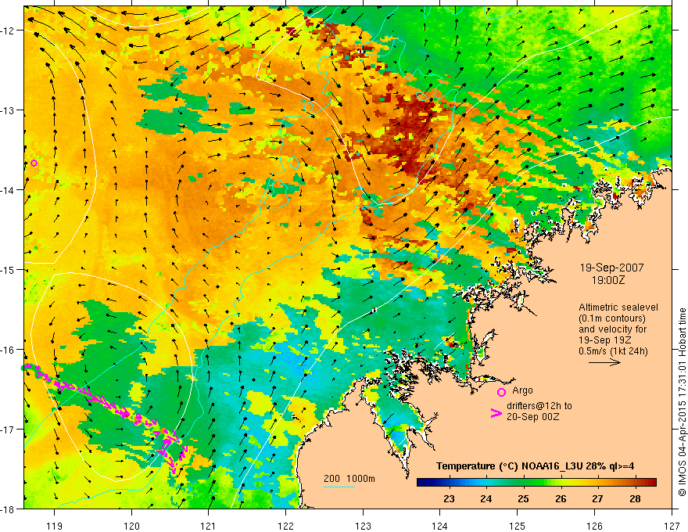Click the '-18' latitude axis label
Viewport: 688px width, 532px height.
9,509
